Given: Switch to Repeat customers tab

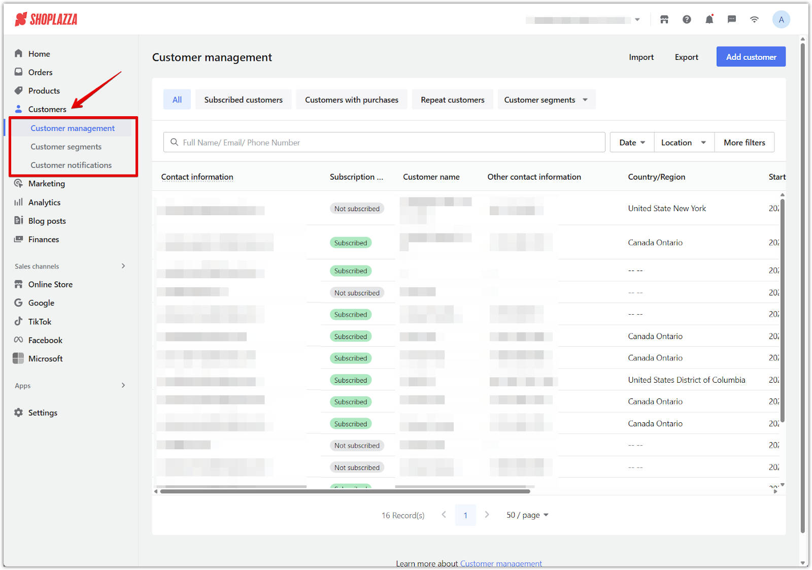Looking at the screenshot, I should point(453,99).
